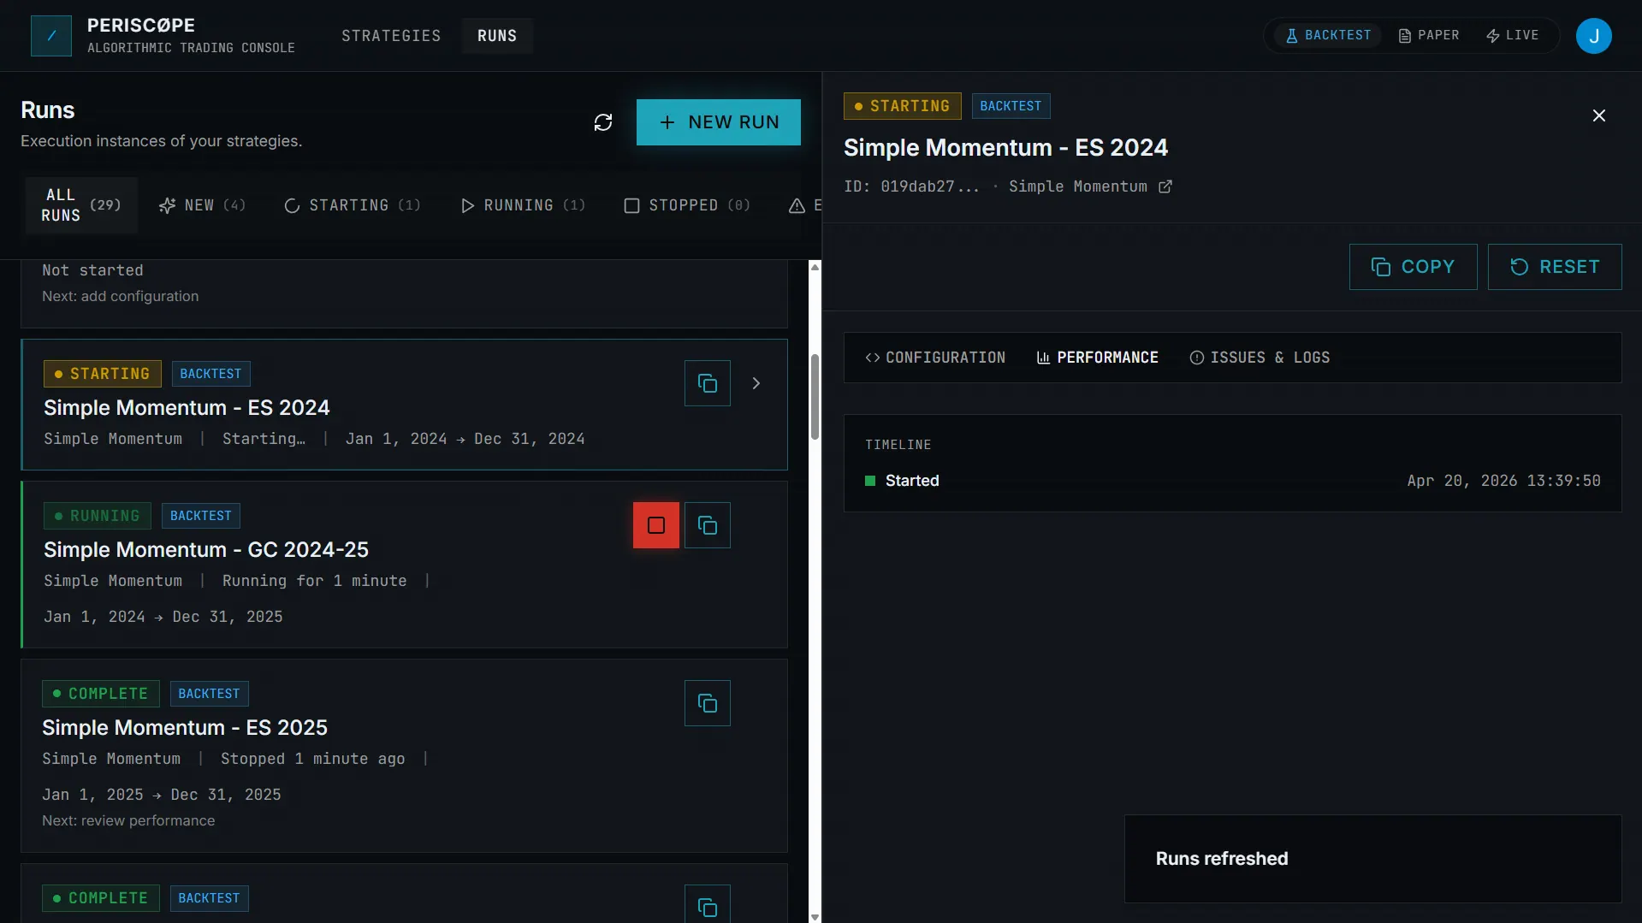Click the Periscope logo icon
Image resolution: width=1642 pixels, height=923 pixels.
[51, 36]
